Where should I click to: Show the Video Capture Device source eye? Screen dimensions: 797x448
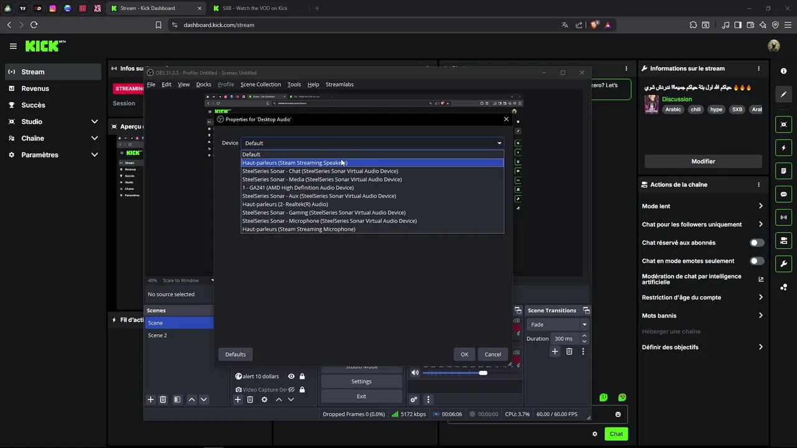(x=291, y=390)
